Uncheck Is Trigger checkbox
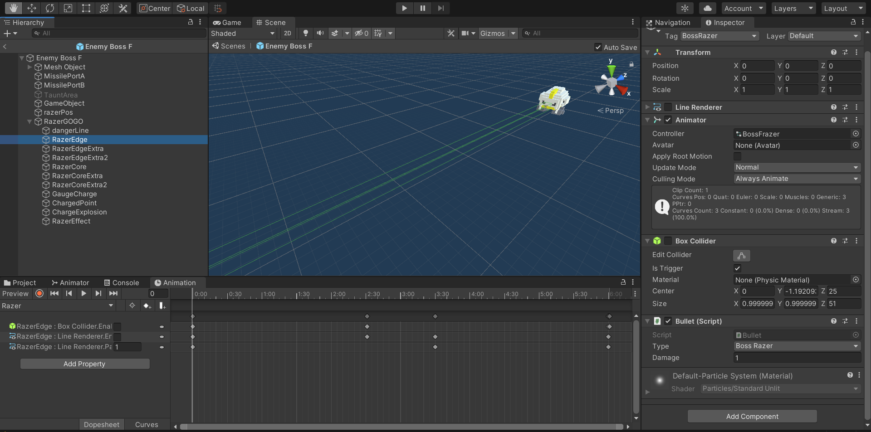The height and width of the screenshot is (432, 871). point(737,268)
